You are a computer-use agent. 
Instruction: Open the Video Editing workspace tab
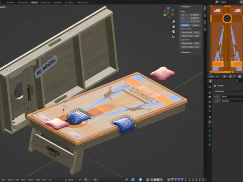pos(82,3)
